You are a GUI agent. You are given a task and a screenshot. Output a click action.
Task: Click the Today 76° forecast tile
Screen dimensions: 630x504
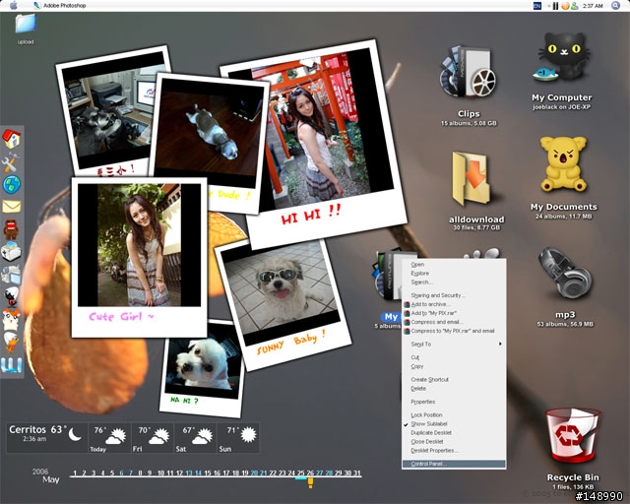tap(109, 438)
